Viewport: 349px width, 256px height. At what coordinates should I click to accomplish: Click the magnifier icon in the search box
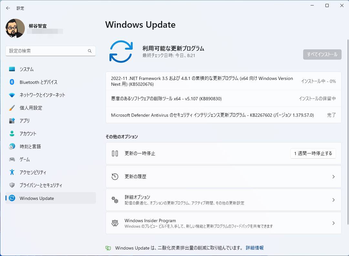click(90, 51)
